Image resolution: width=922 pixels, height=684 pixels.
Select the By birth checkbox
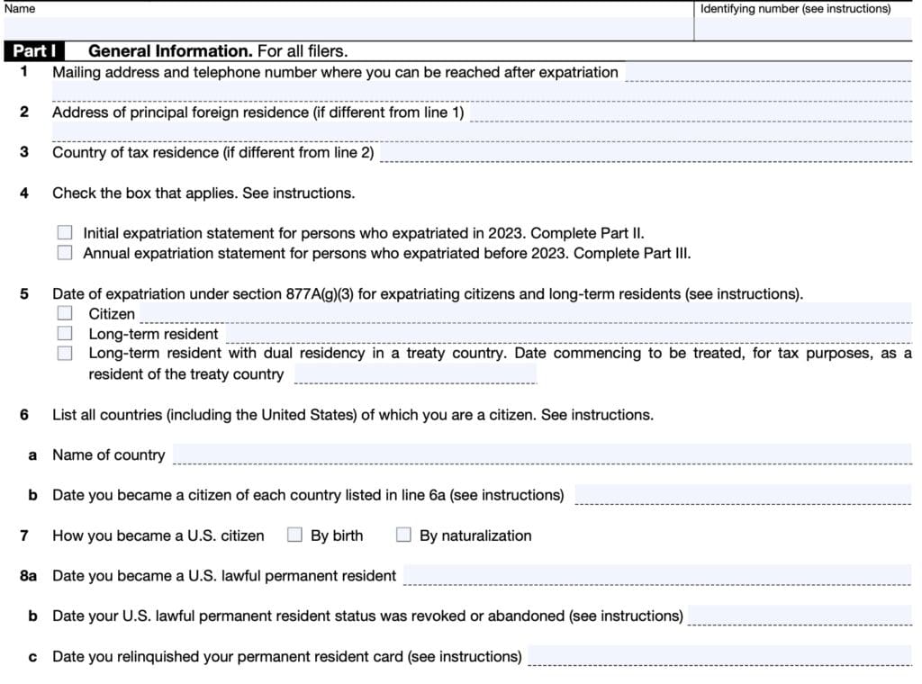coord(294,534)
